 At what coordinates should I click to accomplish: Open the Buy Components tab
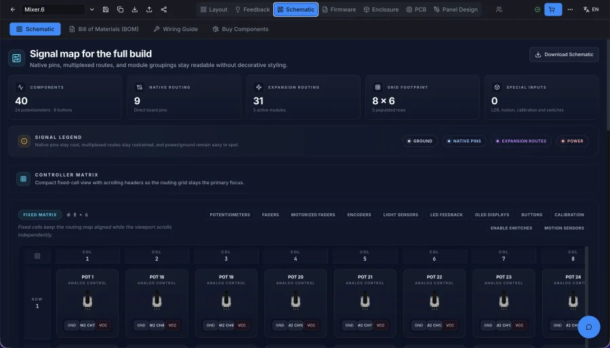click(241, 29)
